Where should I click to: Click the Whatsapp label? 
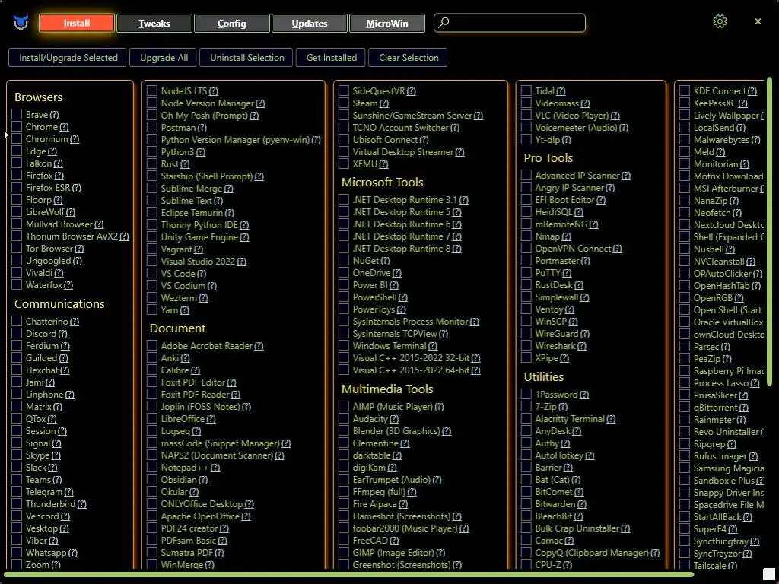pos(46,553)
